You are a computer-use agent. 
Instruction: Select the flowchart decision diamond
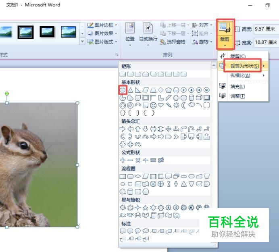(138, 176)
